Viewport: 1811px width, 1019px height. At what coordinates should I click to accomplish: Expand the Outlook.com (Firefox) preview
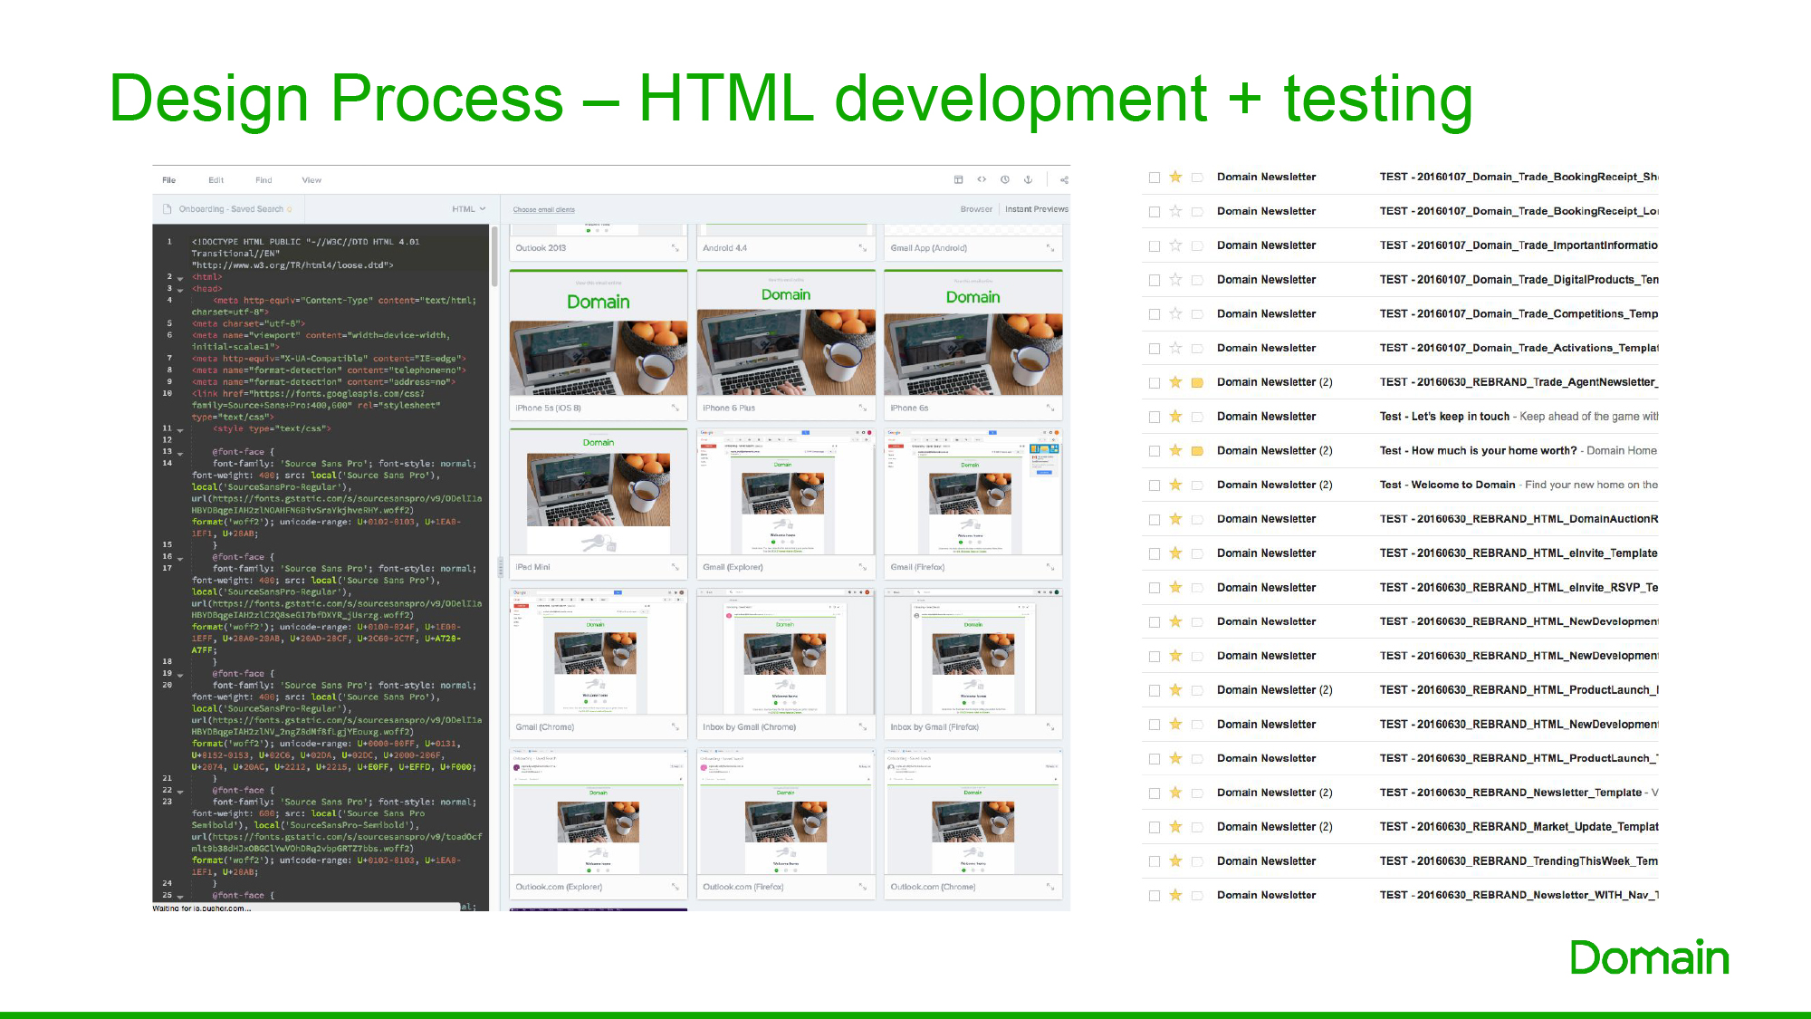coord(862,887)
